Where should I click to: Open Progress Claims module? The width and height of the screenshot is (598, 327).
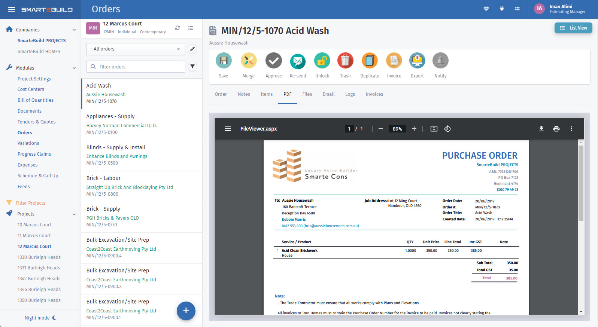(x=34, y=154)
